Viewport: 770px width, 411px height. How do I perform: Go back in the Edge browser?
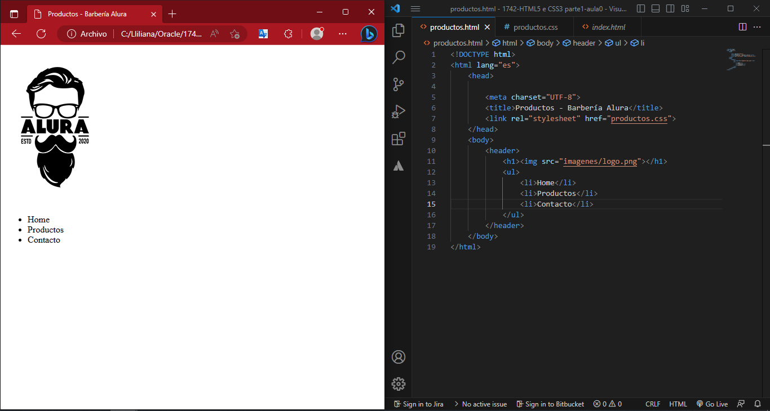tap(16, 34)
